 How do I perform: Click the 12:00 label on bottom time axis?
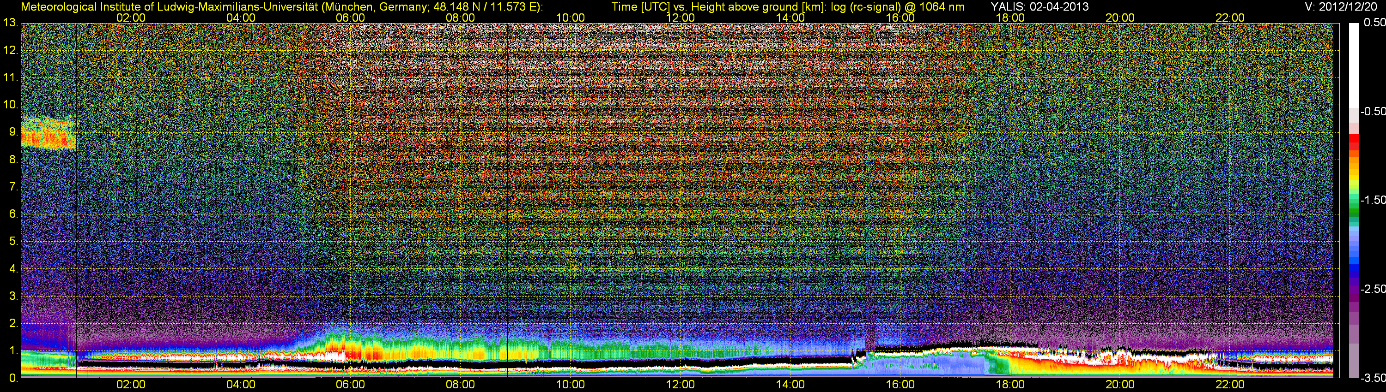(x=680, y=385)
